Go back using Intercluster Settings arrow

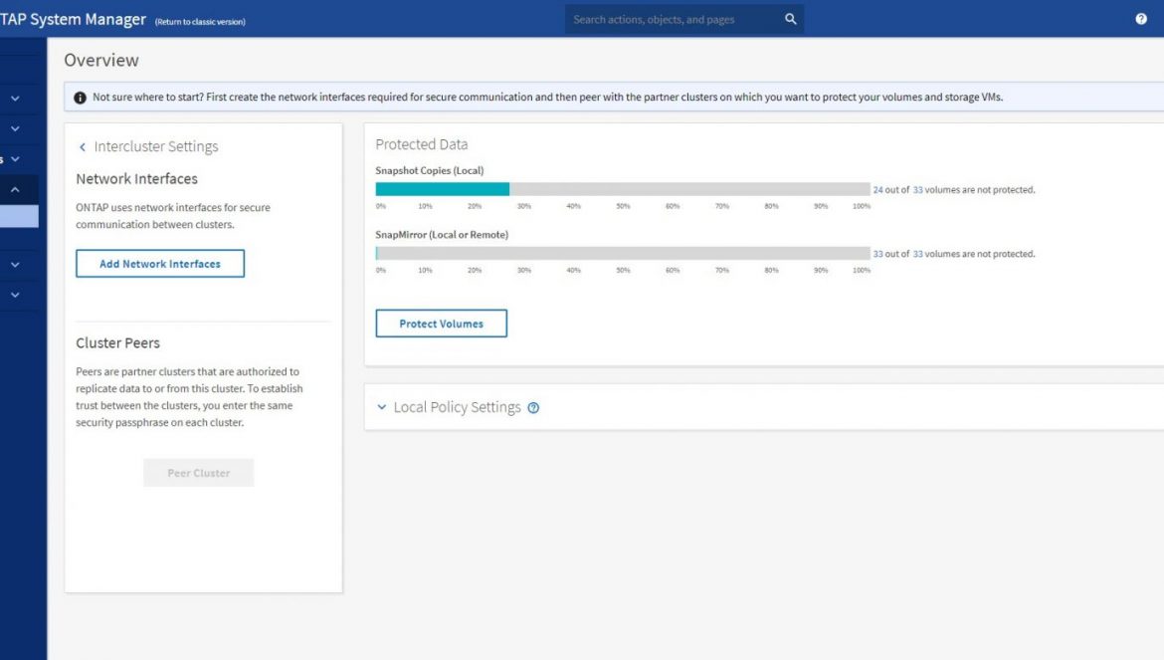(x=83, y=147)
